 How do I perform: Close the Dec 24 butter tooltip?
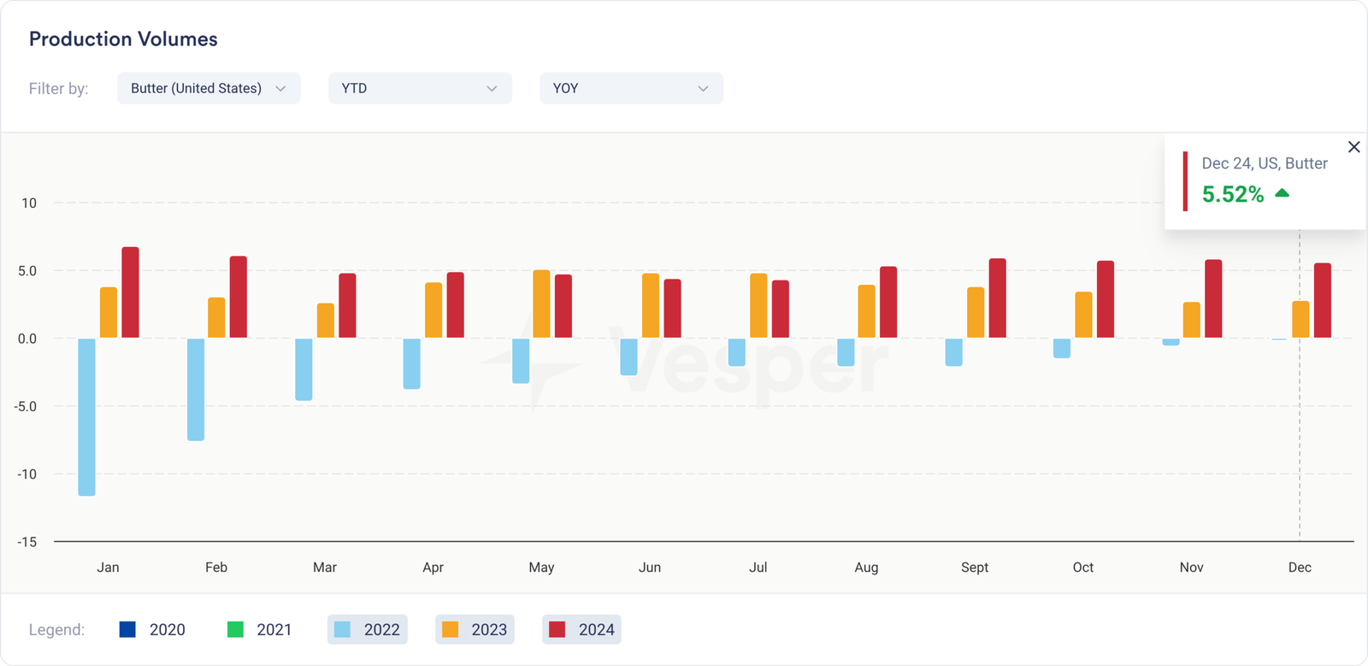coord(1353,147)
